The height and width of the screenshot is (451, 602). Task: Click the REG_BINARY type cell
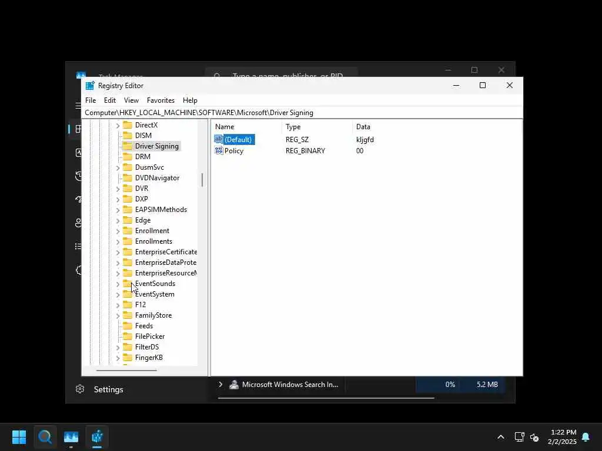[305, 151]
